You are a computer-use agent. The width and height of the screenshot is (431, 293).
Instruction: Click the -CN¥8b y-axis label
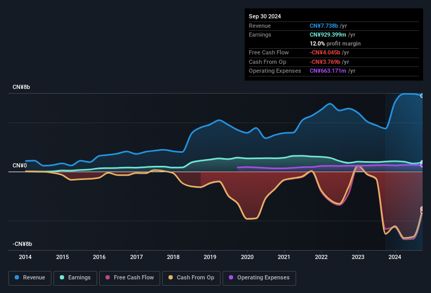pos(22,244)
